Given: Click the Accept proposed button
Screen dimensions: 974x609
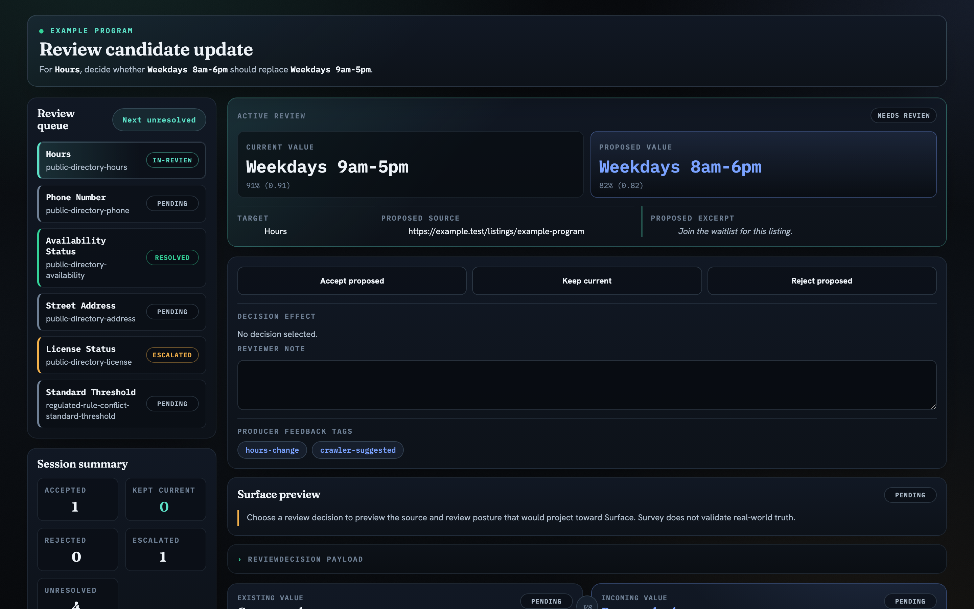Looking at the screenshot, I should (352, 281).
